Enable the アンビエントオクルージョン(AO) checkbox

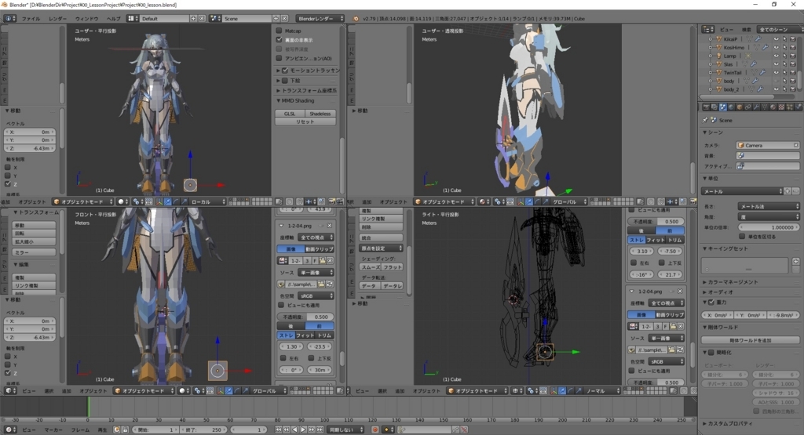[280, 58]
